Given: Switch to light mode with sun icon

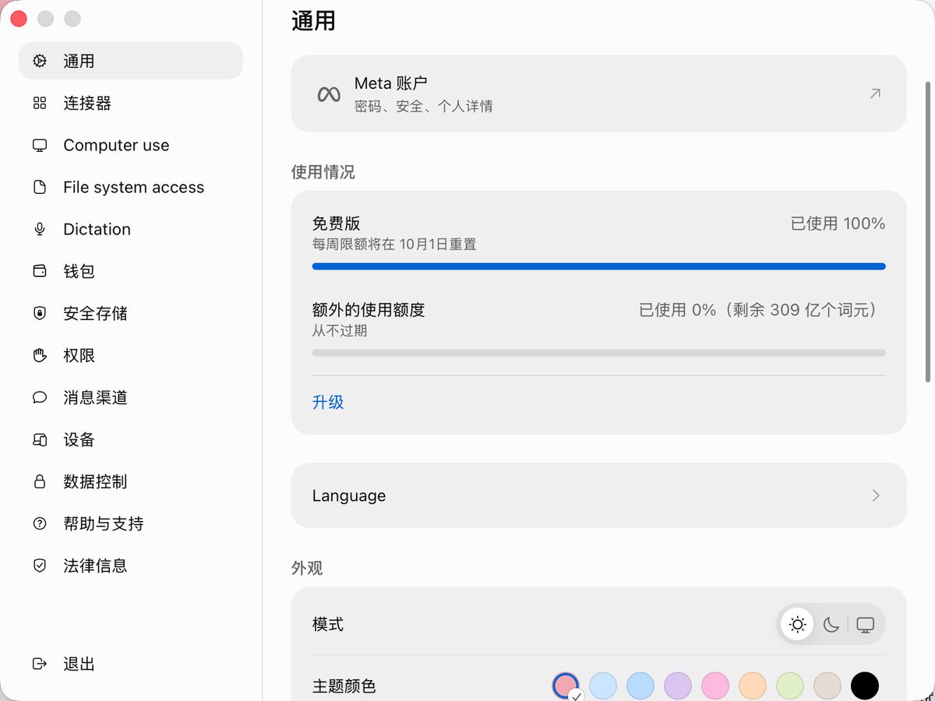Looking at the screenshot, I should (797, 625).
